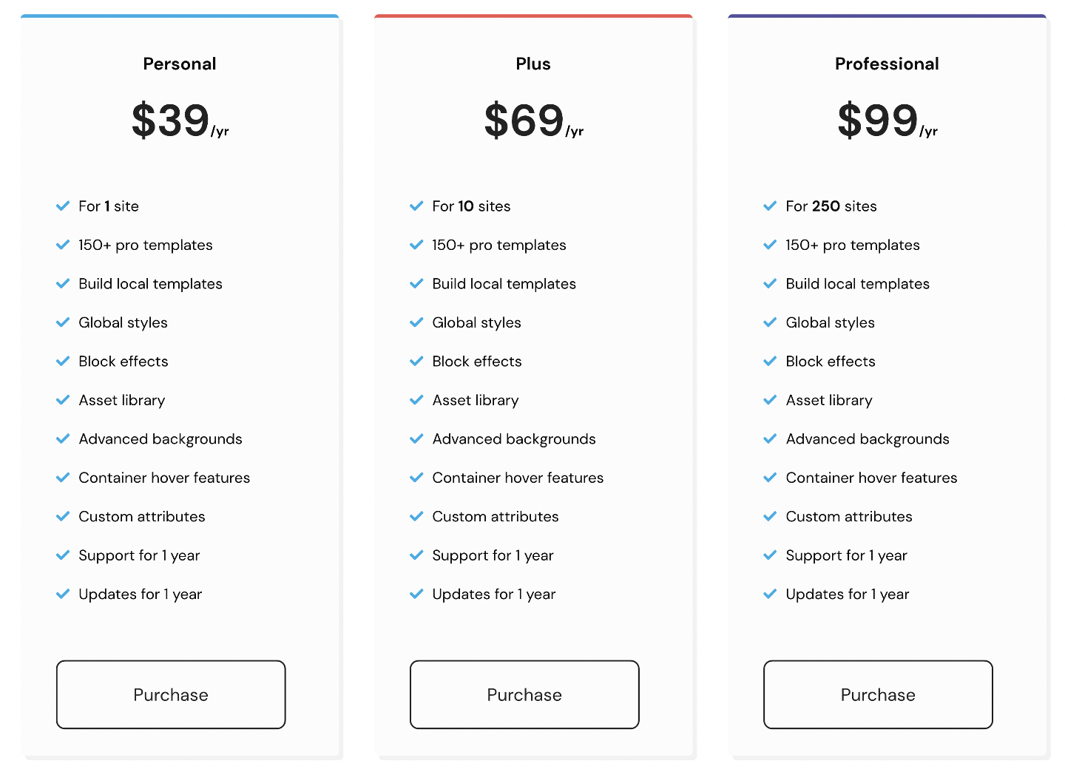Click "Support for 1 year" in Personal plan
Image resolution: width=1065 pixels, height=772 pixels.
(139, 555)
